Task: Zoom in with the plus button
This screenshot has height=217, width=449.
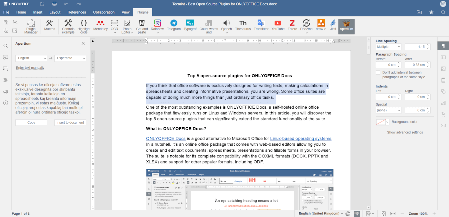Action: click(434, 214)
